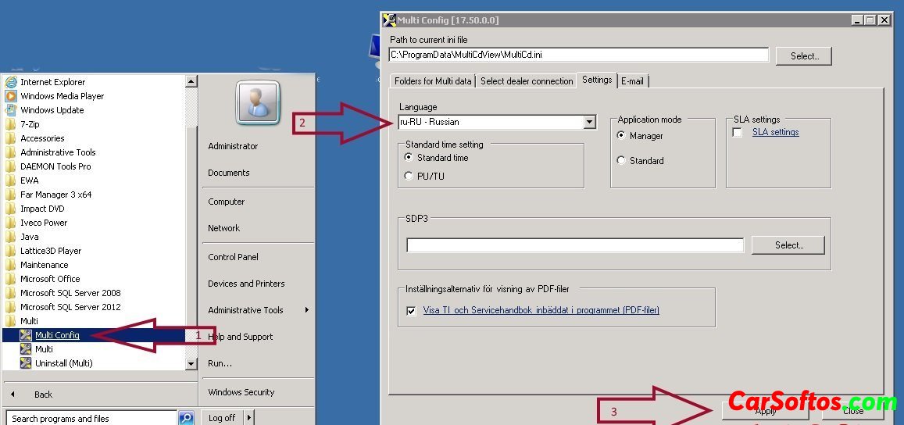Viewport: 904px width, 425px height.
Task: Open Control Panel from the Start menu
Action: click(x=233, y=257)
